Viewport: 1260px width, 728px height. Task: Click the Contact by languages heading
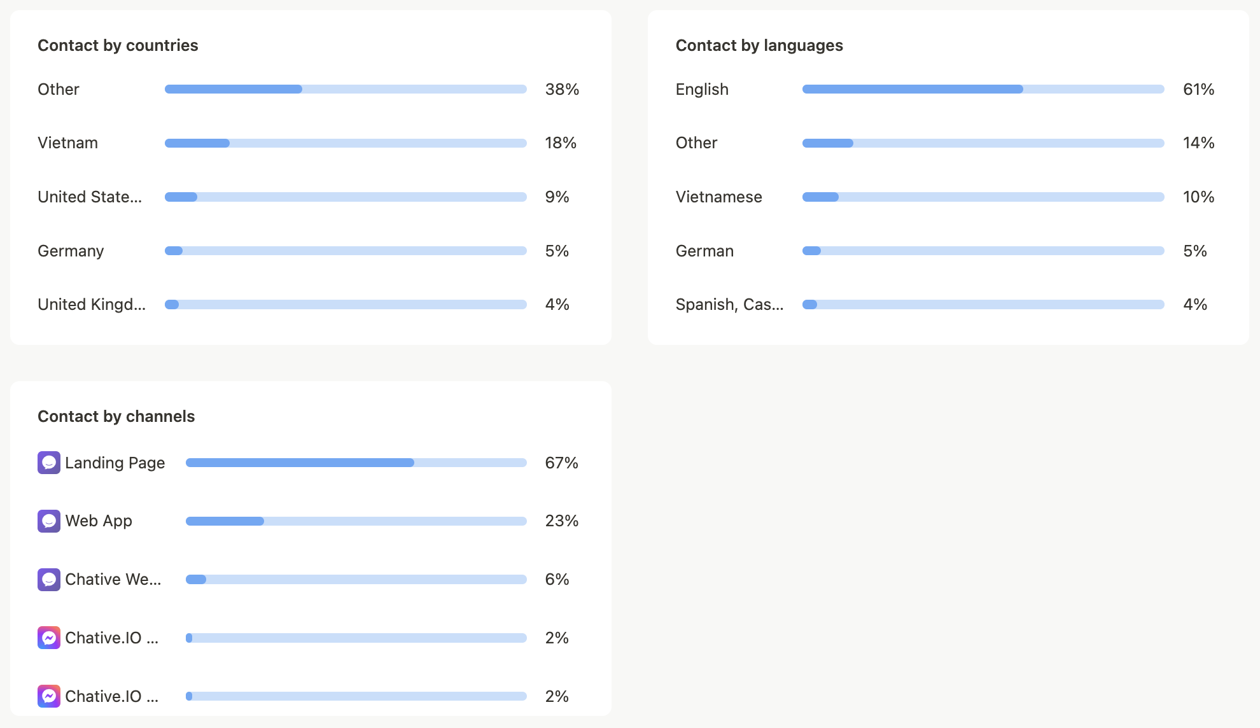[759, 45]
